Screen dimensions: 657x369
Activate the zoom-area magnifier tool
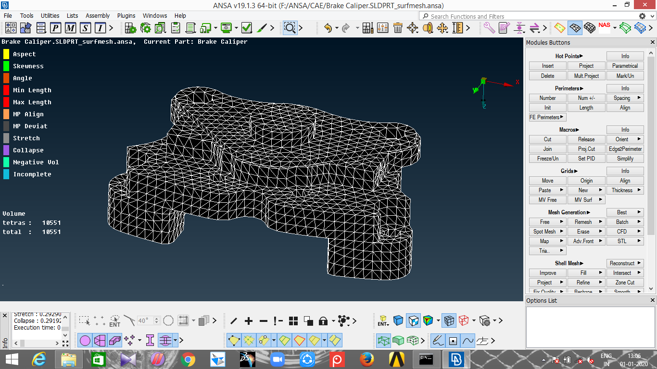click(x=290, y=28)
